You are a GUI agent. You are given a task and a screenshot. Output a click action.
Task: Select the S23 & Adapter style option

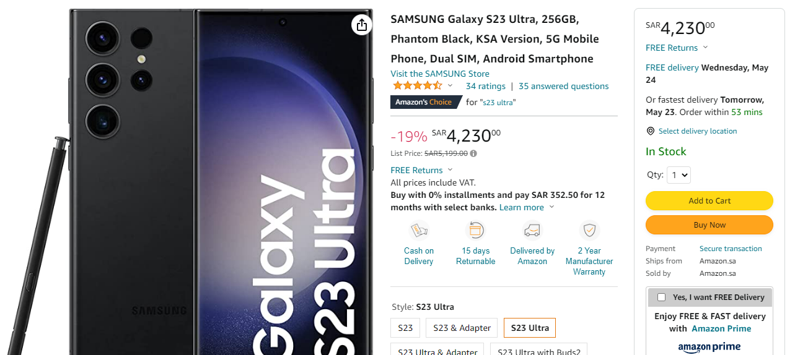pos(462,328)
